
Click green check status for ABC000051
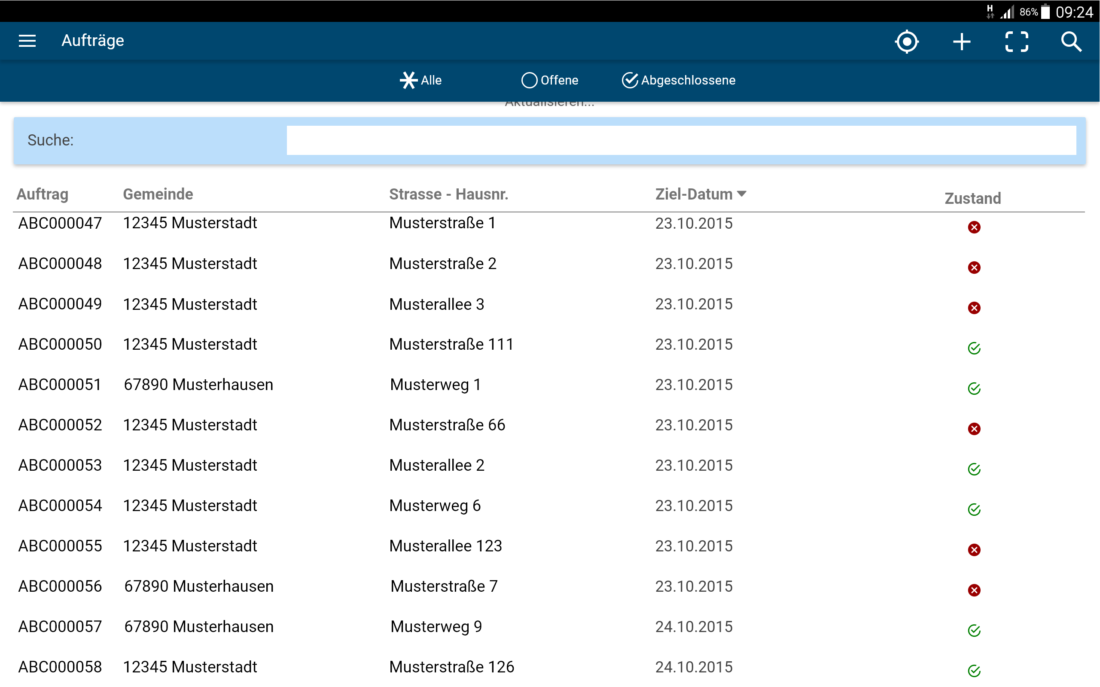click(974, 389)
